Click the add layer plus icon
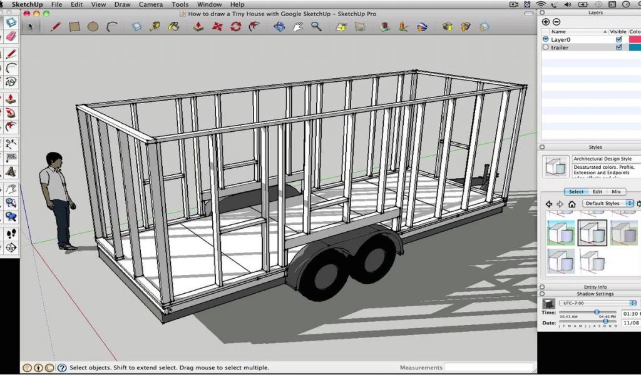641x375 pixels. tap(546, 22)
